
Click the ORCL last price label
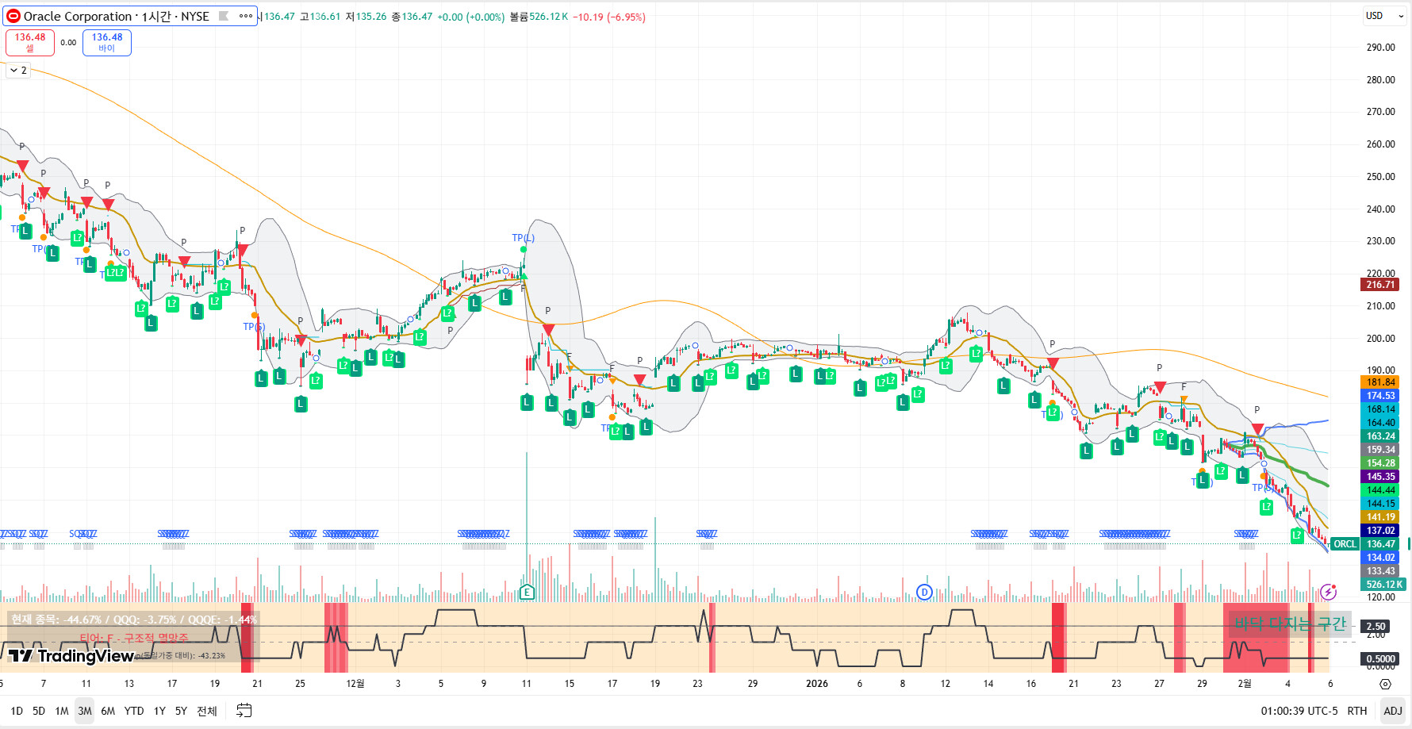(x=1345, y=544)
